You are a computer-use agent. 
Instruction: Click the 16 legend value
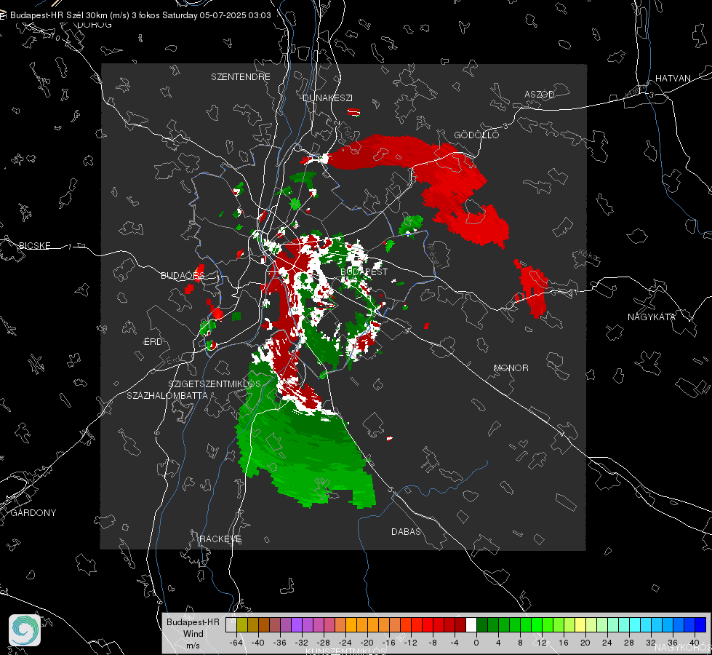point(564,643)
